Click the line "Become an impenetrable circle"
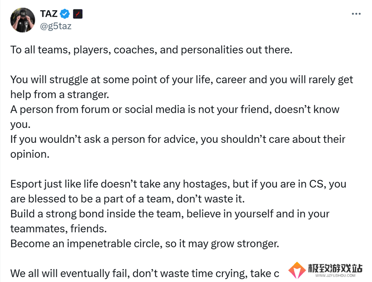 145,244
